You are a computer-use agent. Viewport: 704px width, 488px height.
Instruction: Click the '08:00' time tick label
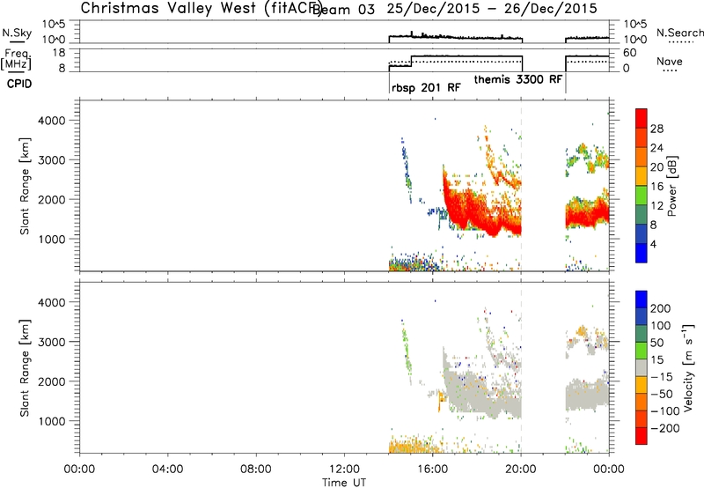point(255,470)
